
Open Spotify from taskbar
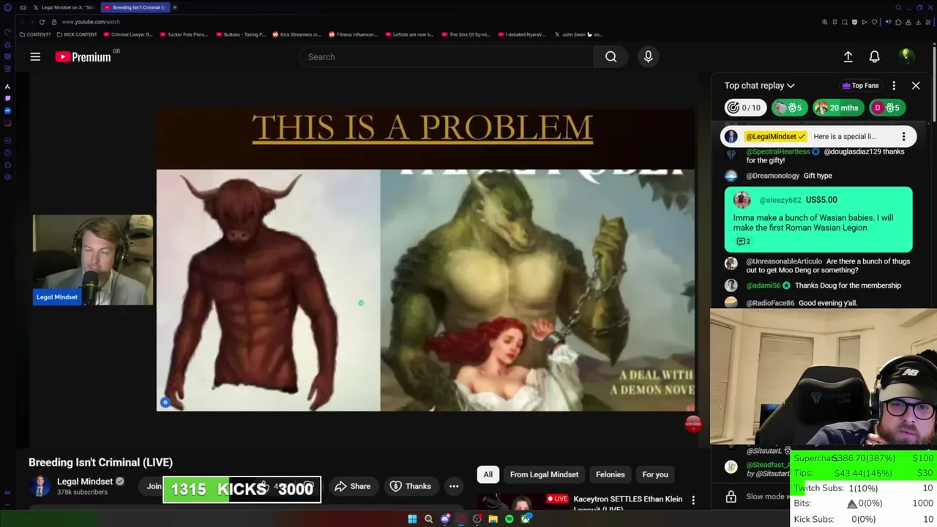[x=509, y=519]
